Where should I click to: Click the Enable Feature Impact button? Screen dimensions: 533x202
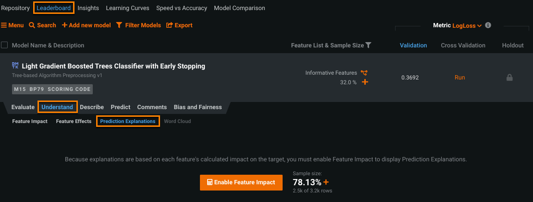pos(241,182)
